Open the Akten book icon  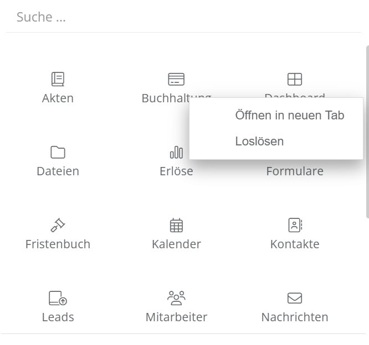pyautogui.click(x=58, y=79)
